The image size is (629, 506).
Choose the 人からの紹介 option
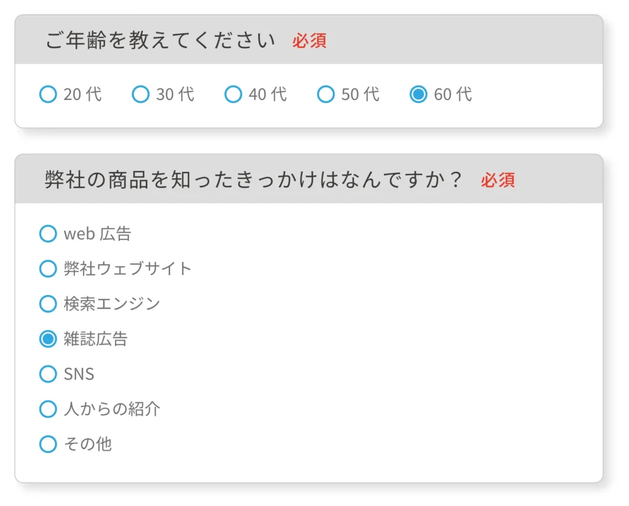pos(48,409)
